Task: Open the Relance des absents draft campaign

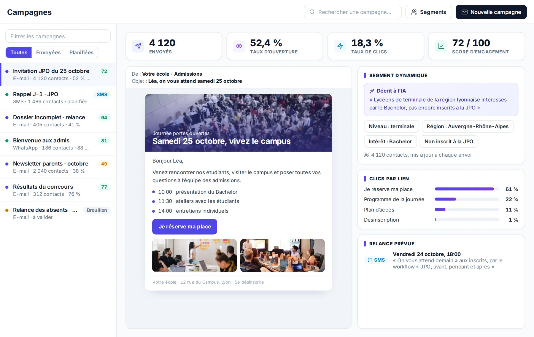Action: pos(58,213)
